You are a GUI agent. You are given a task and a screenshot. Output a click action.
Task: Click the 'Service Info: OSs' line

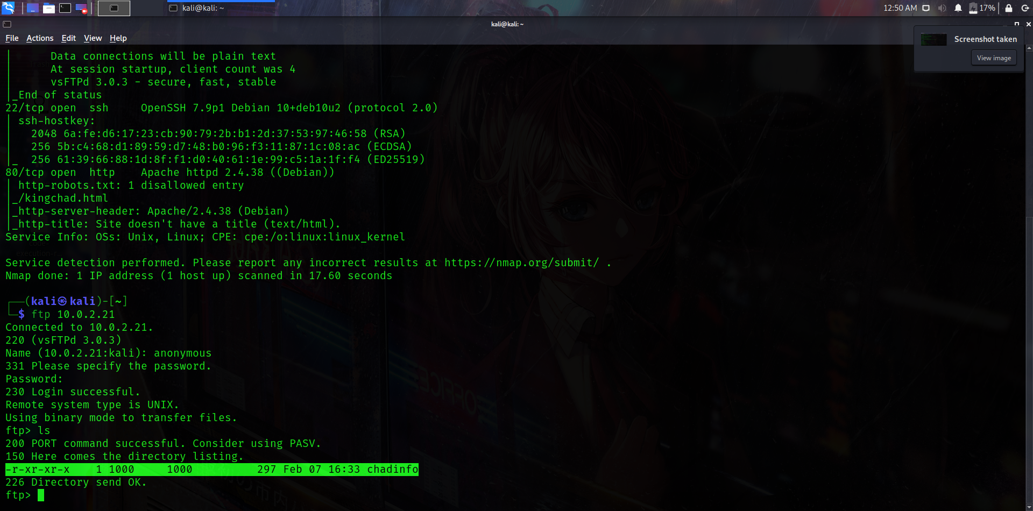205,237
